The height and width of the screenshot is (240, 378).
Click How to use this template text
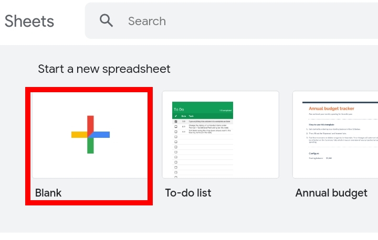coord(322,125)
